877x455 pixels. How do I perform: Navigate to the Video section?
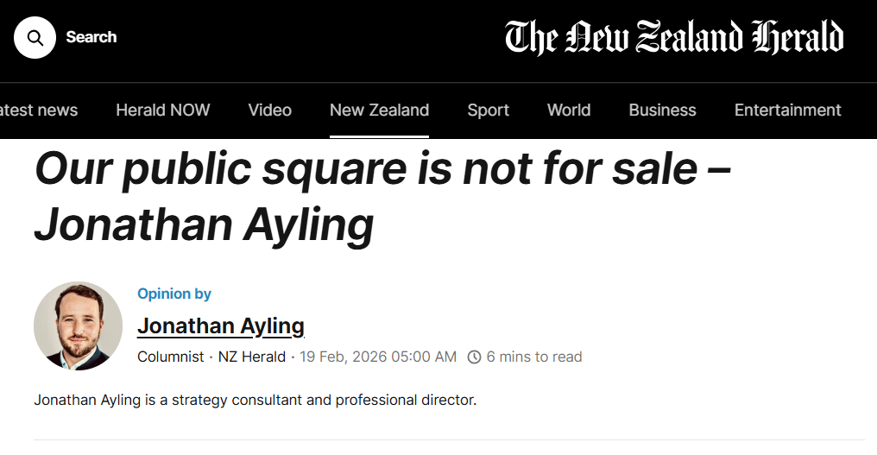click(269, 110)
